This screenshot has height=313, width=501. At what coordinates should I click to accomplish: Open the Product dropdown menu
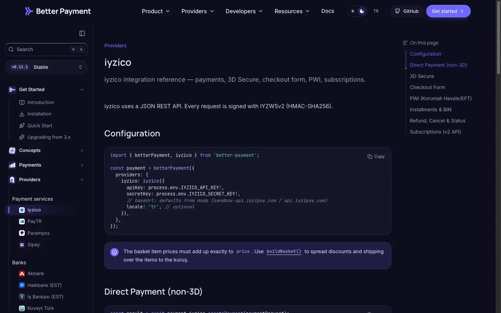(x=156, y=11)
